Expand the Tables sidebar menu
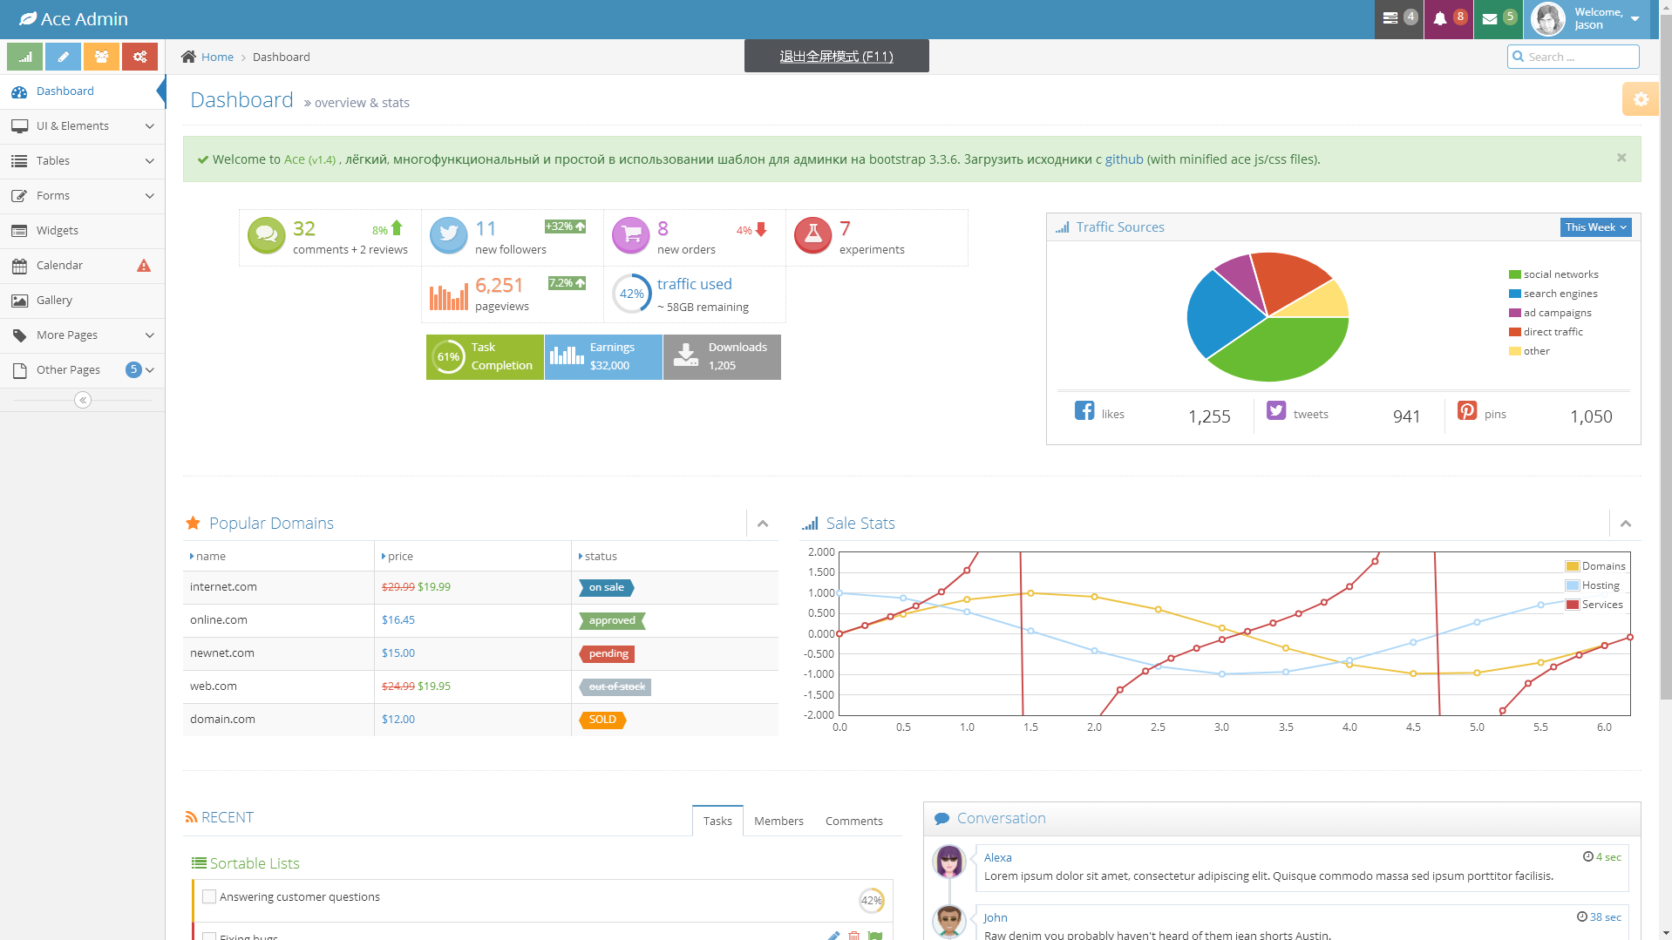 click(x=82, y=161)
